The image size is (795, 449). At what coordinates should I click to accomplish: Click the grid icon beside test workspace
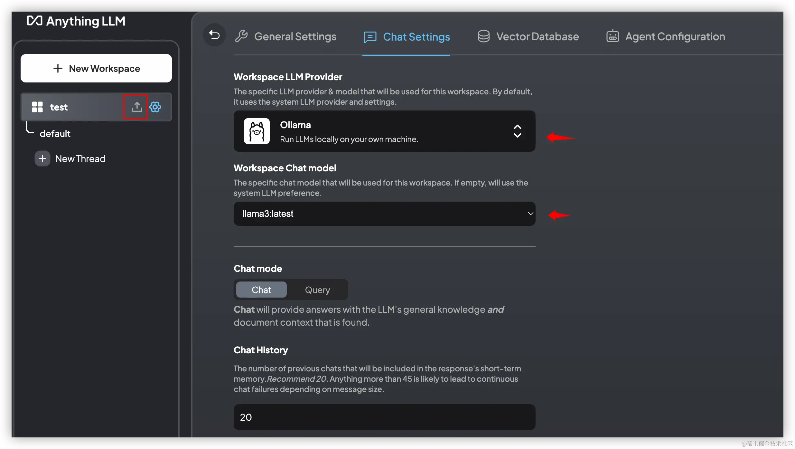point(37,107)
